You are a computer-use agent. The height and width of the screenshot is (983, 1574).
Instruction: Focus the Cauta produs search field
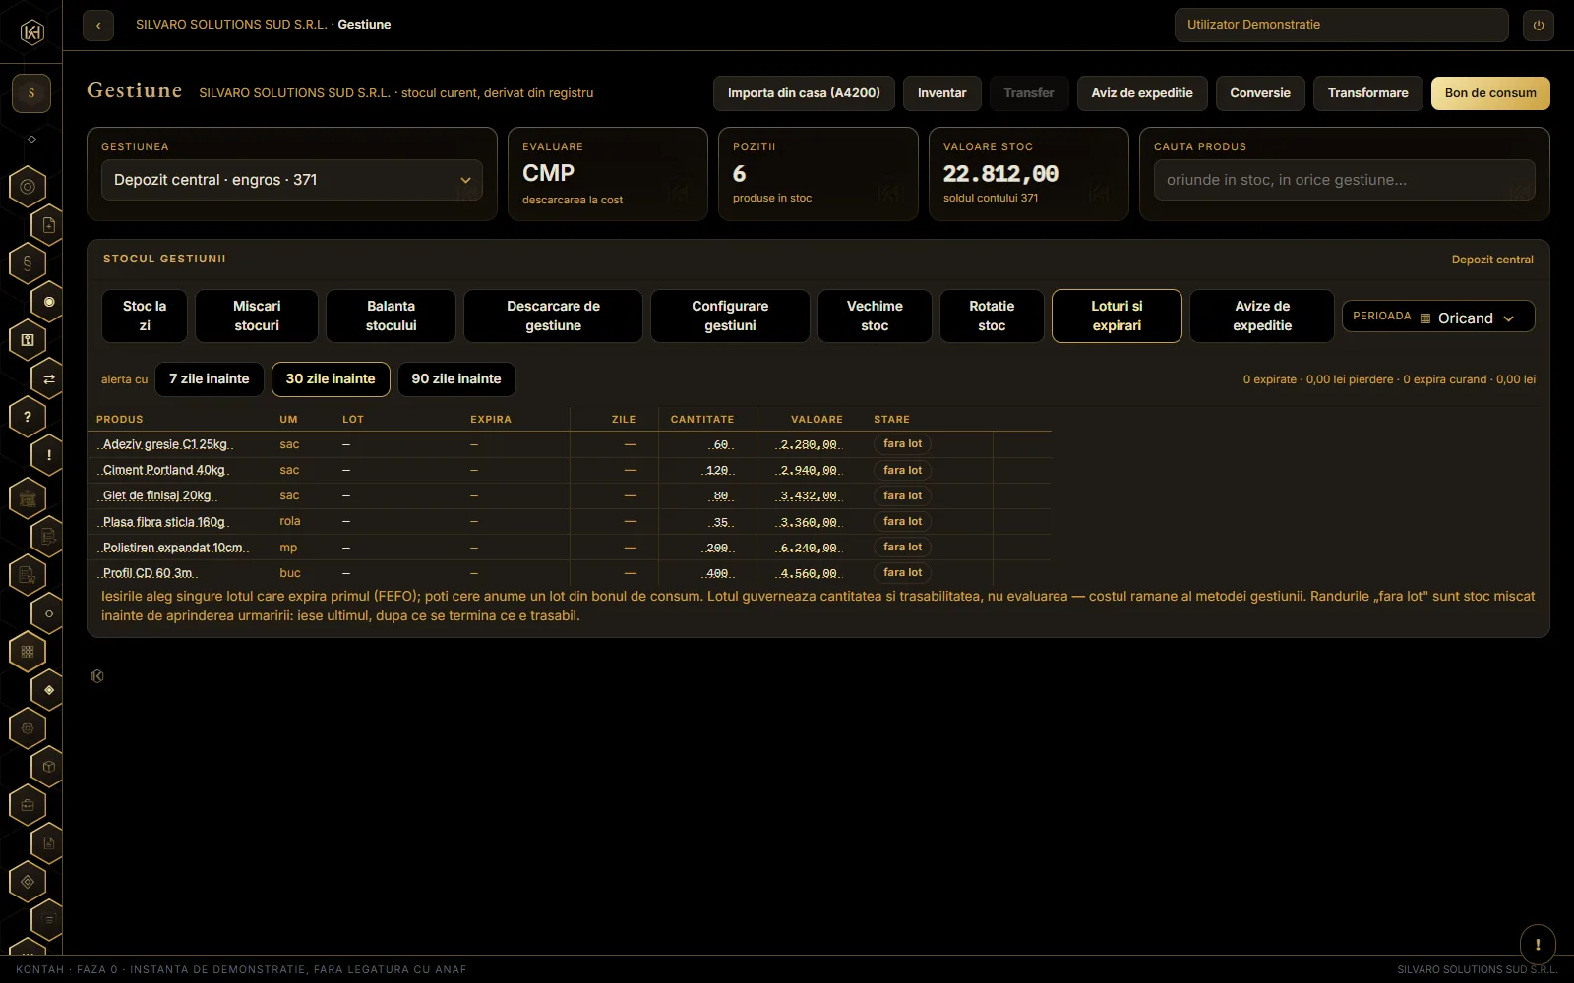click(1344, 180)
